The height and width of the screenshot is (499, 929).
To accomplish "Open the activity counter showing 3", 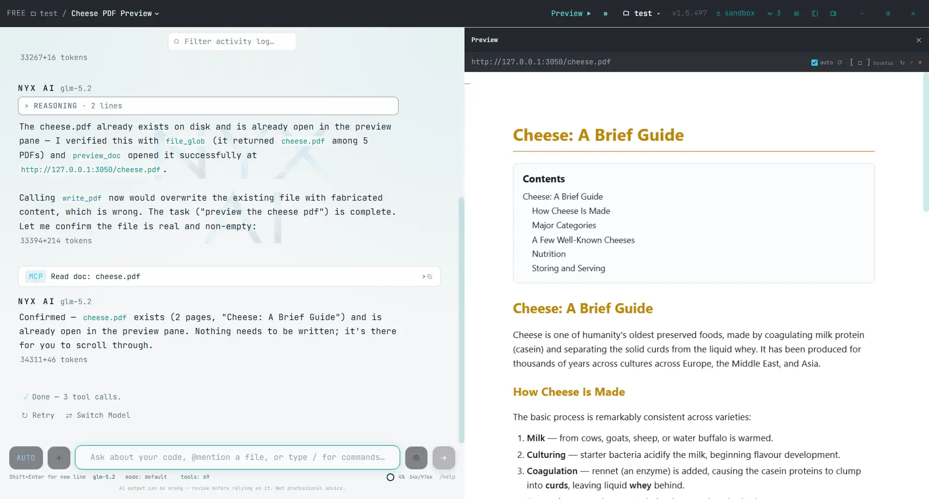I will [774, 14].
